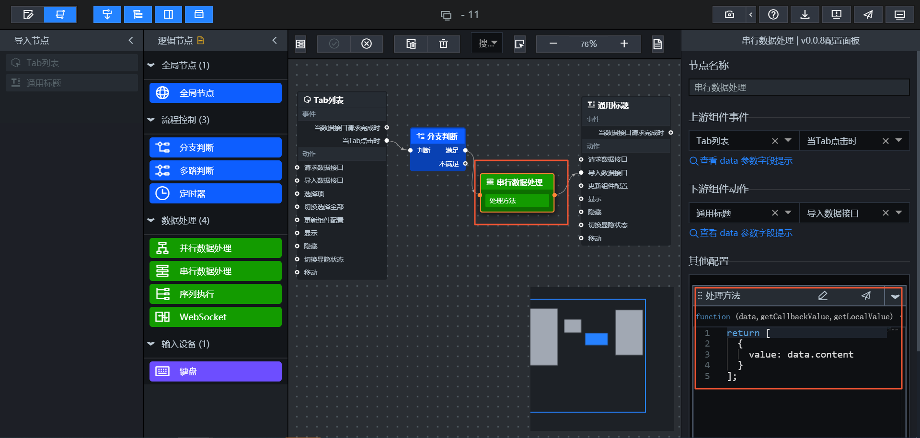Screen dimensions: 920x438
Task: Toggle the confirm checkmark button in canvas toolbar
Action: pyautogui.click(x=334, y=44)
